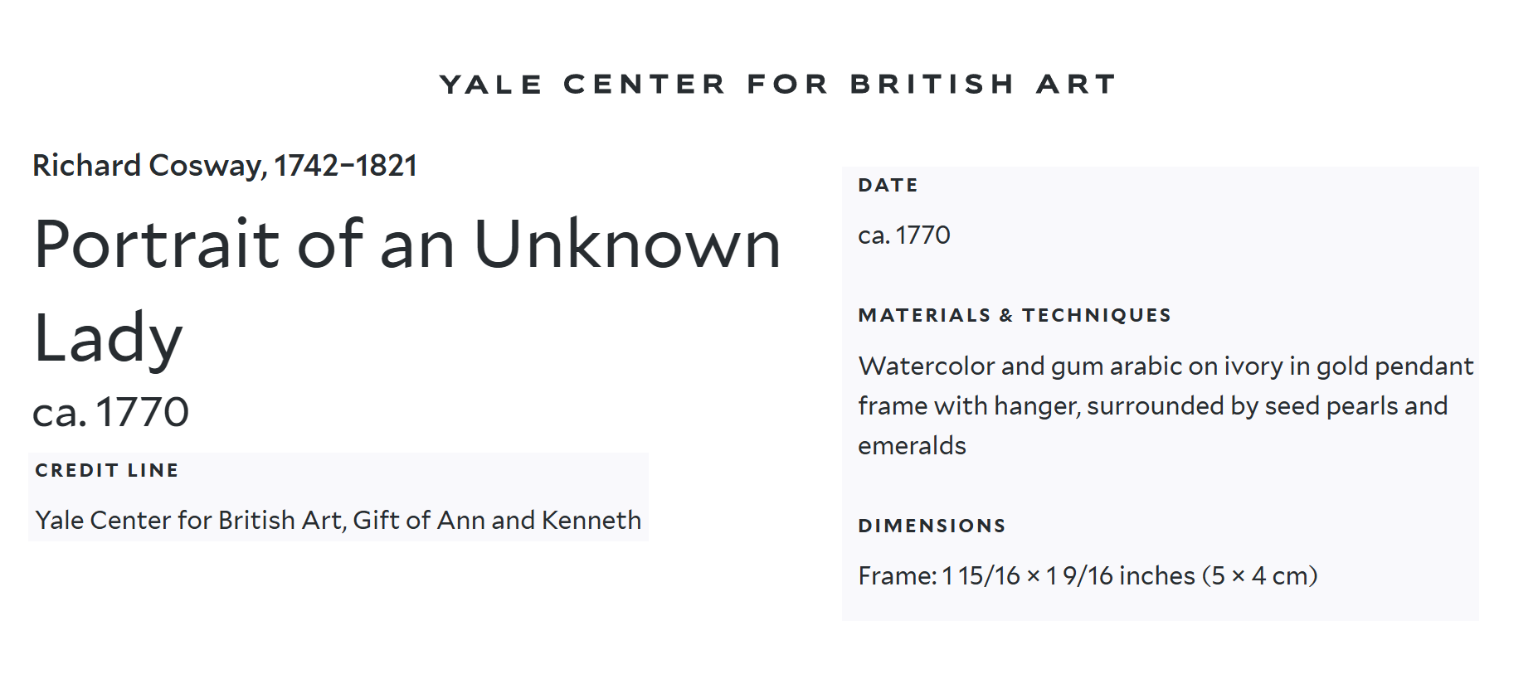Select the Materials & Techniques heading

[1014, 315]
